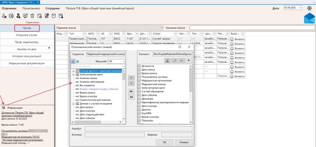The image size is (316, 147).
Task: Click the archive-box-with-person toolbar icon
Action: point(61,16)
